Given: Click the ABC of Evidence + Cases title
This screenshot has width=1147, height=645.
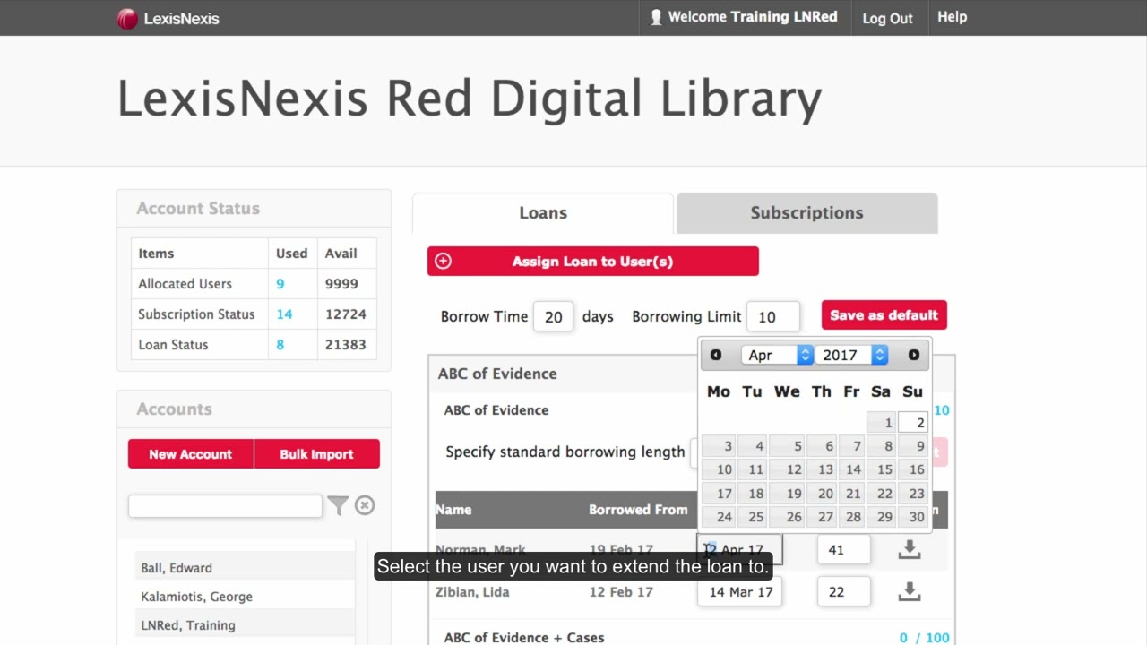Looking at the screenshot, I should (x=524, y=638).
